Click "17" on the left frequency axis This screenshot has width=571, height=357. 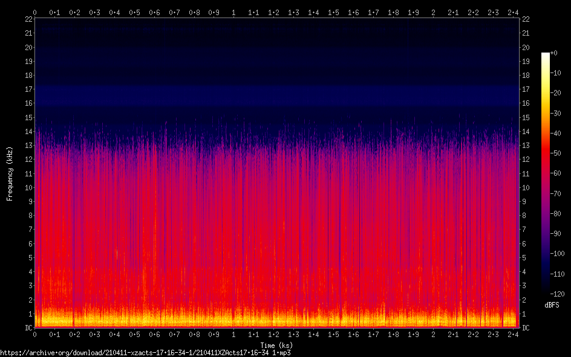tap(29, 89)
